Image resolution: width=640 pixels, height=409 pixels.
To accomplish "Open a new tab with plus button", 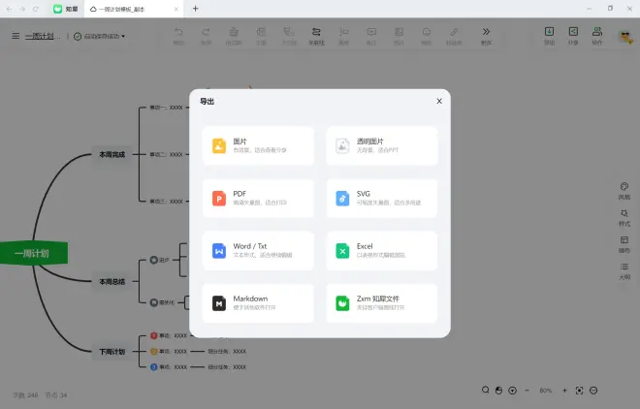I will point(195,9).
